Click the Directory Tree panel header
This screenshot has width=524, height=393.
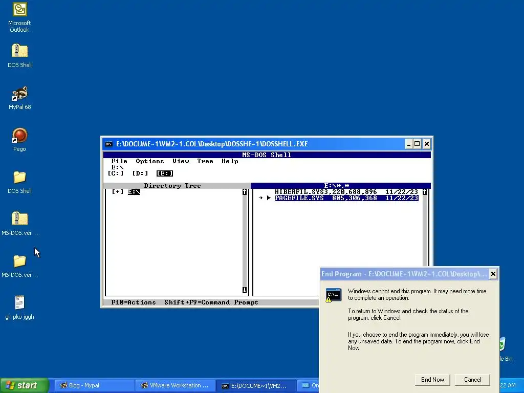(x=177, y=186)
